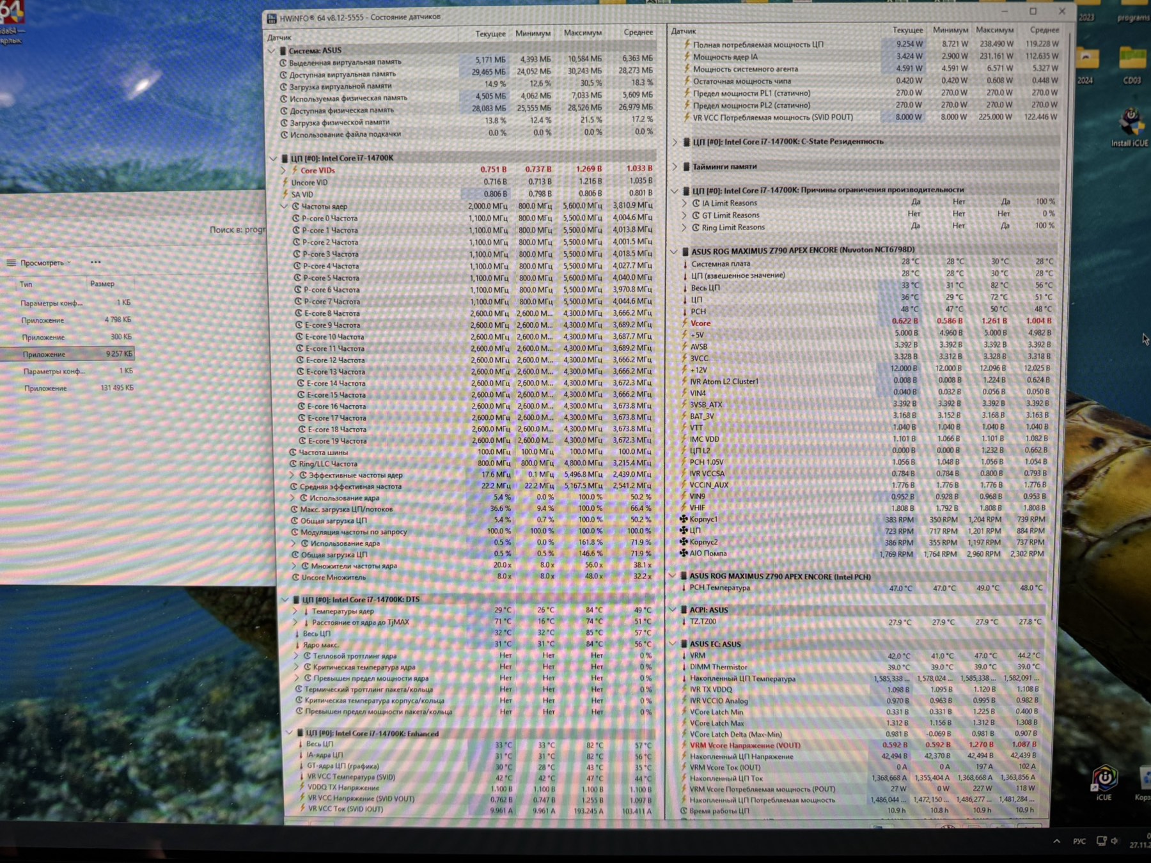
Task: Switch the РУС keyboard language indicator
Action: [1079, 841]
